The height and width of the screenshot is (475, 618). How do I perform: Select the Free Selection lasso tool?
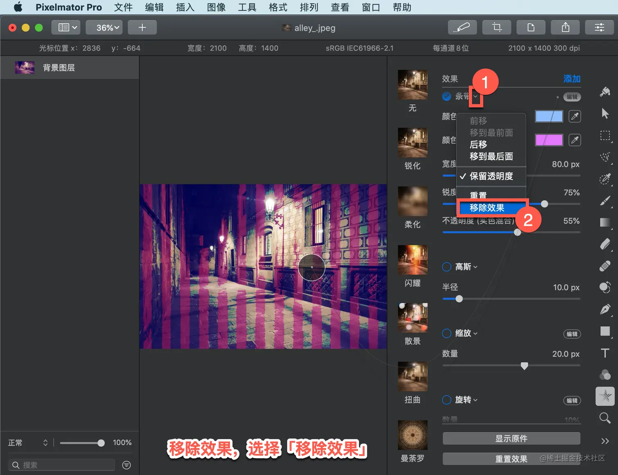point(605,157)
